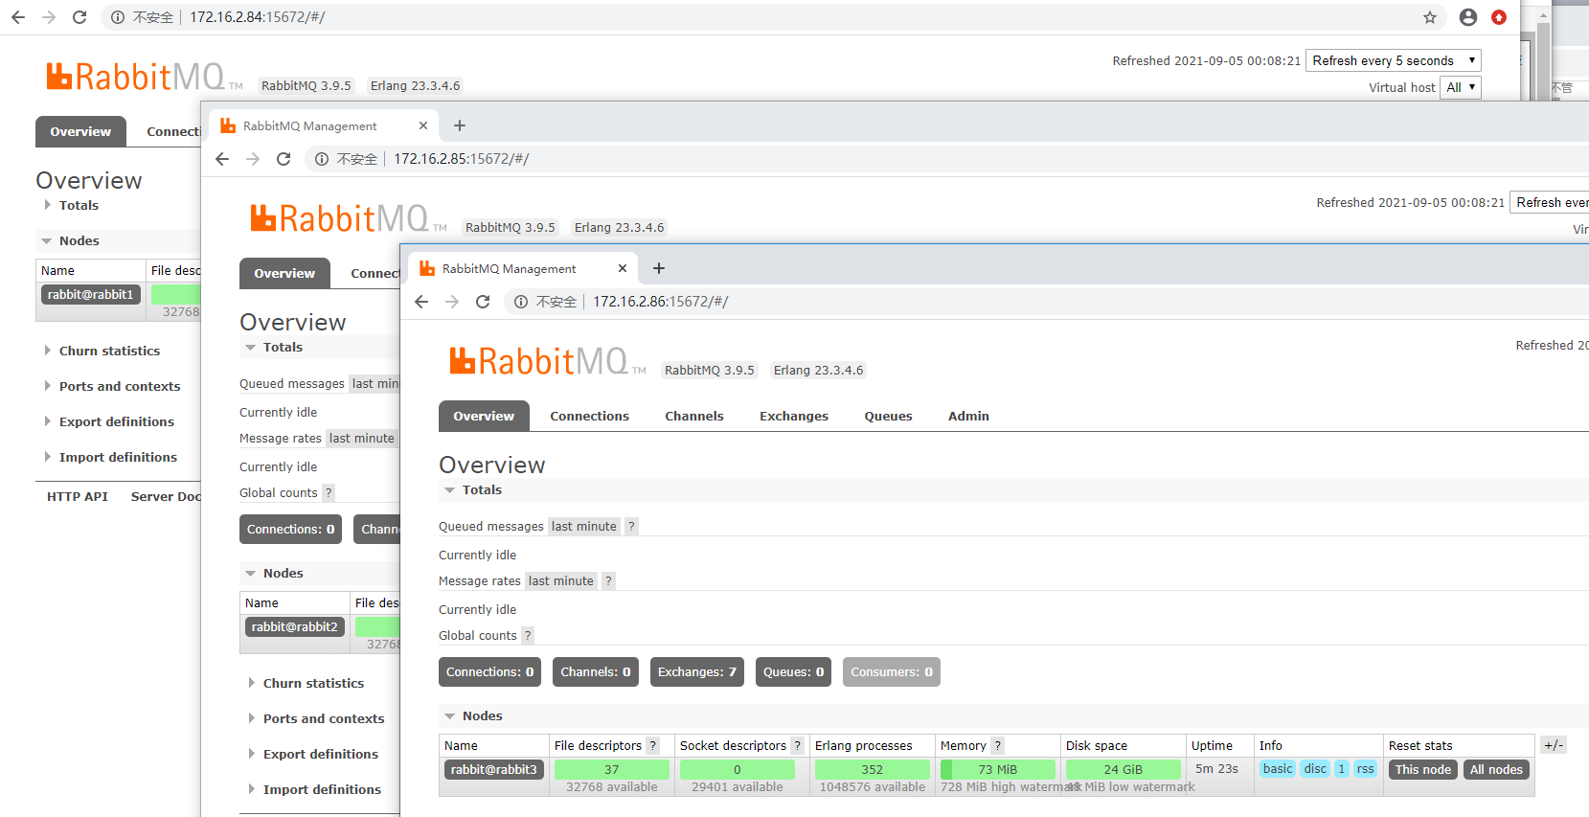This screenshot has height=817, width=1589.
Task: Click the site info icon beside 172.16.2.86 address
Action: click(x=521, y=302)
